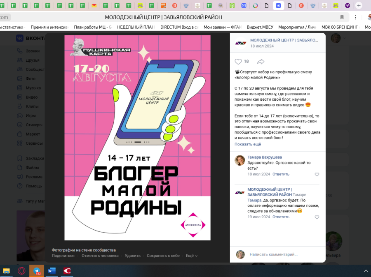This screenshot has height=277, width=371.
Task: Click the VK logo in the page header
Action: [20, 38]
